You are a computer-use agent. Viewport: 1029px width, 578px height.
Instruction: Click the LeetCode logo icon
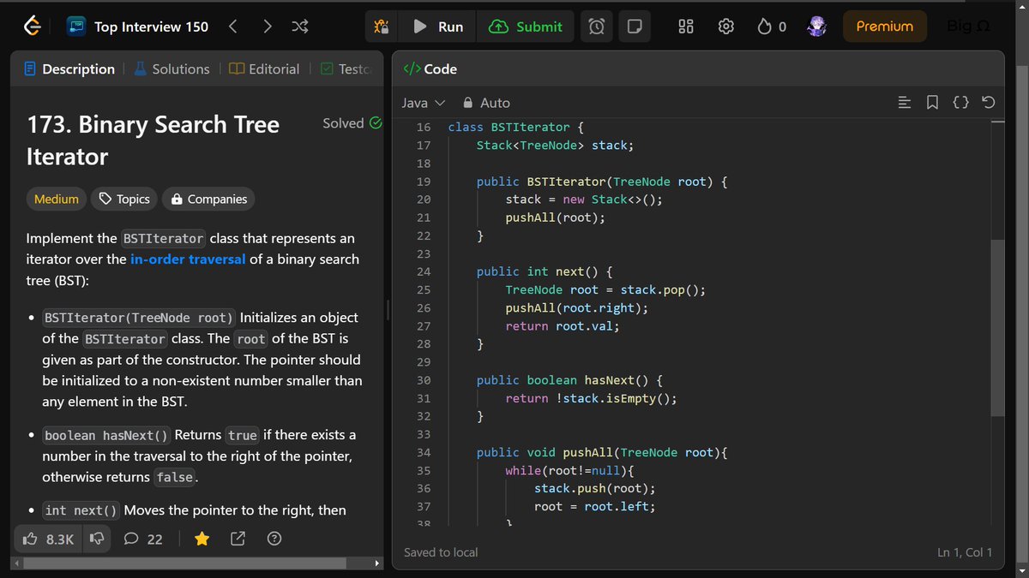click(x=32, y=27)
